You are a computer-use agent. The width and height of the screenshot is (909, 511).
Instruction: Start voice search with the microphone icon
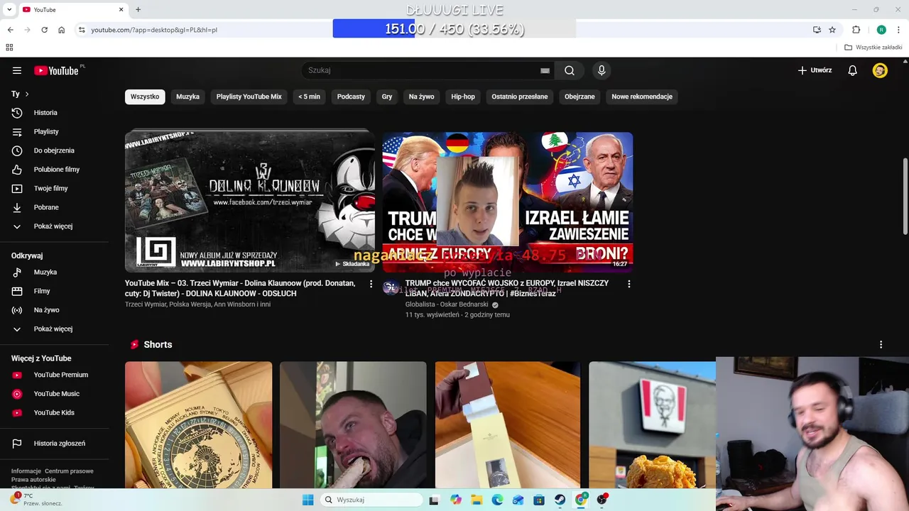pos(602,70)
